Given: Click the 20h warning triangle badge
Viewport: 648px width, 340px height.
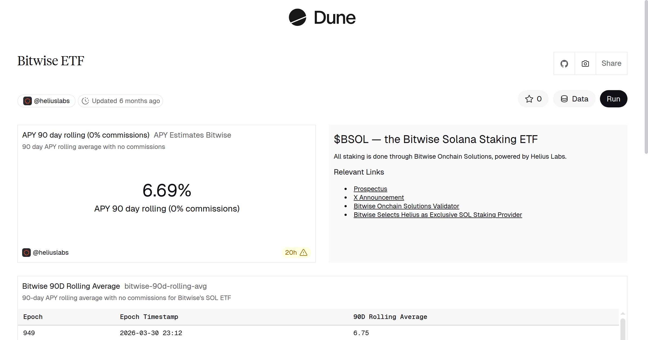Looking at the screenshot, I should click(x=296, y=253).
